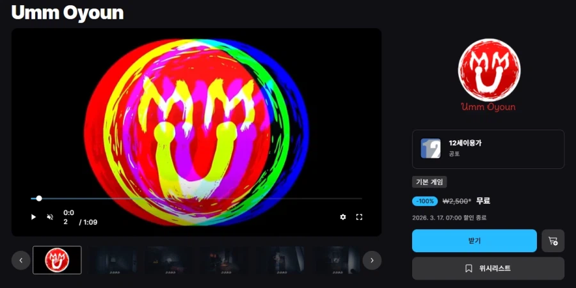Select the red logo trailer thumbnail
Viewport: 576px width, 288px height.
pyautogui.click(x=57, y=260)
